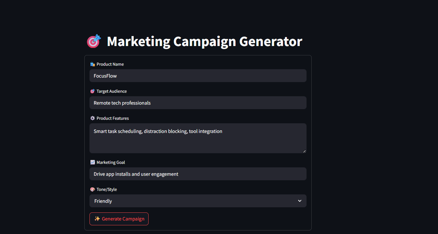Open the Tone/Style dropdown showing Friendly

(x=194, y=201)
